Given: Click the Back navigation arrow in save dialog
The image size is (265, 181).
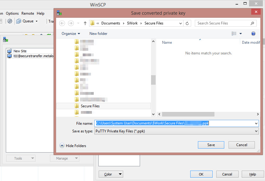Looking at the screenshot, I should click(x=62, y=23).
